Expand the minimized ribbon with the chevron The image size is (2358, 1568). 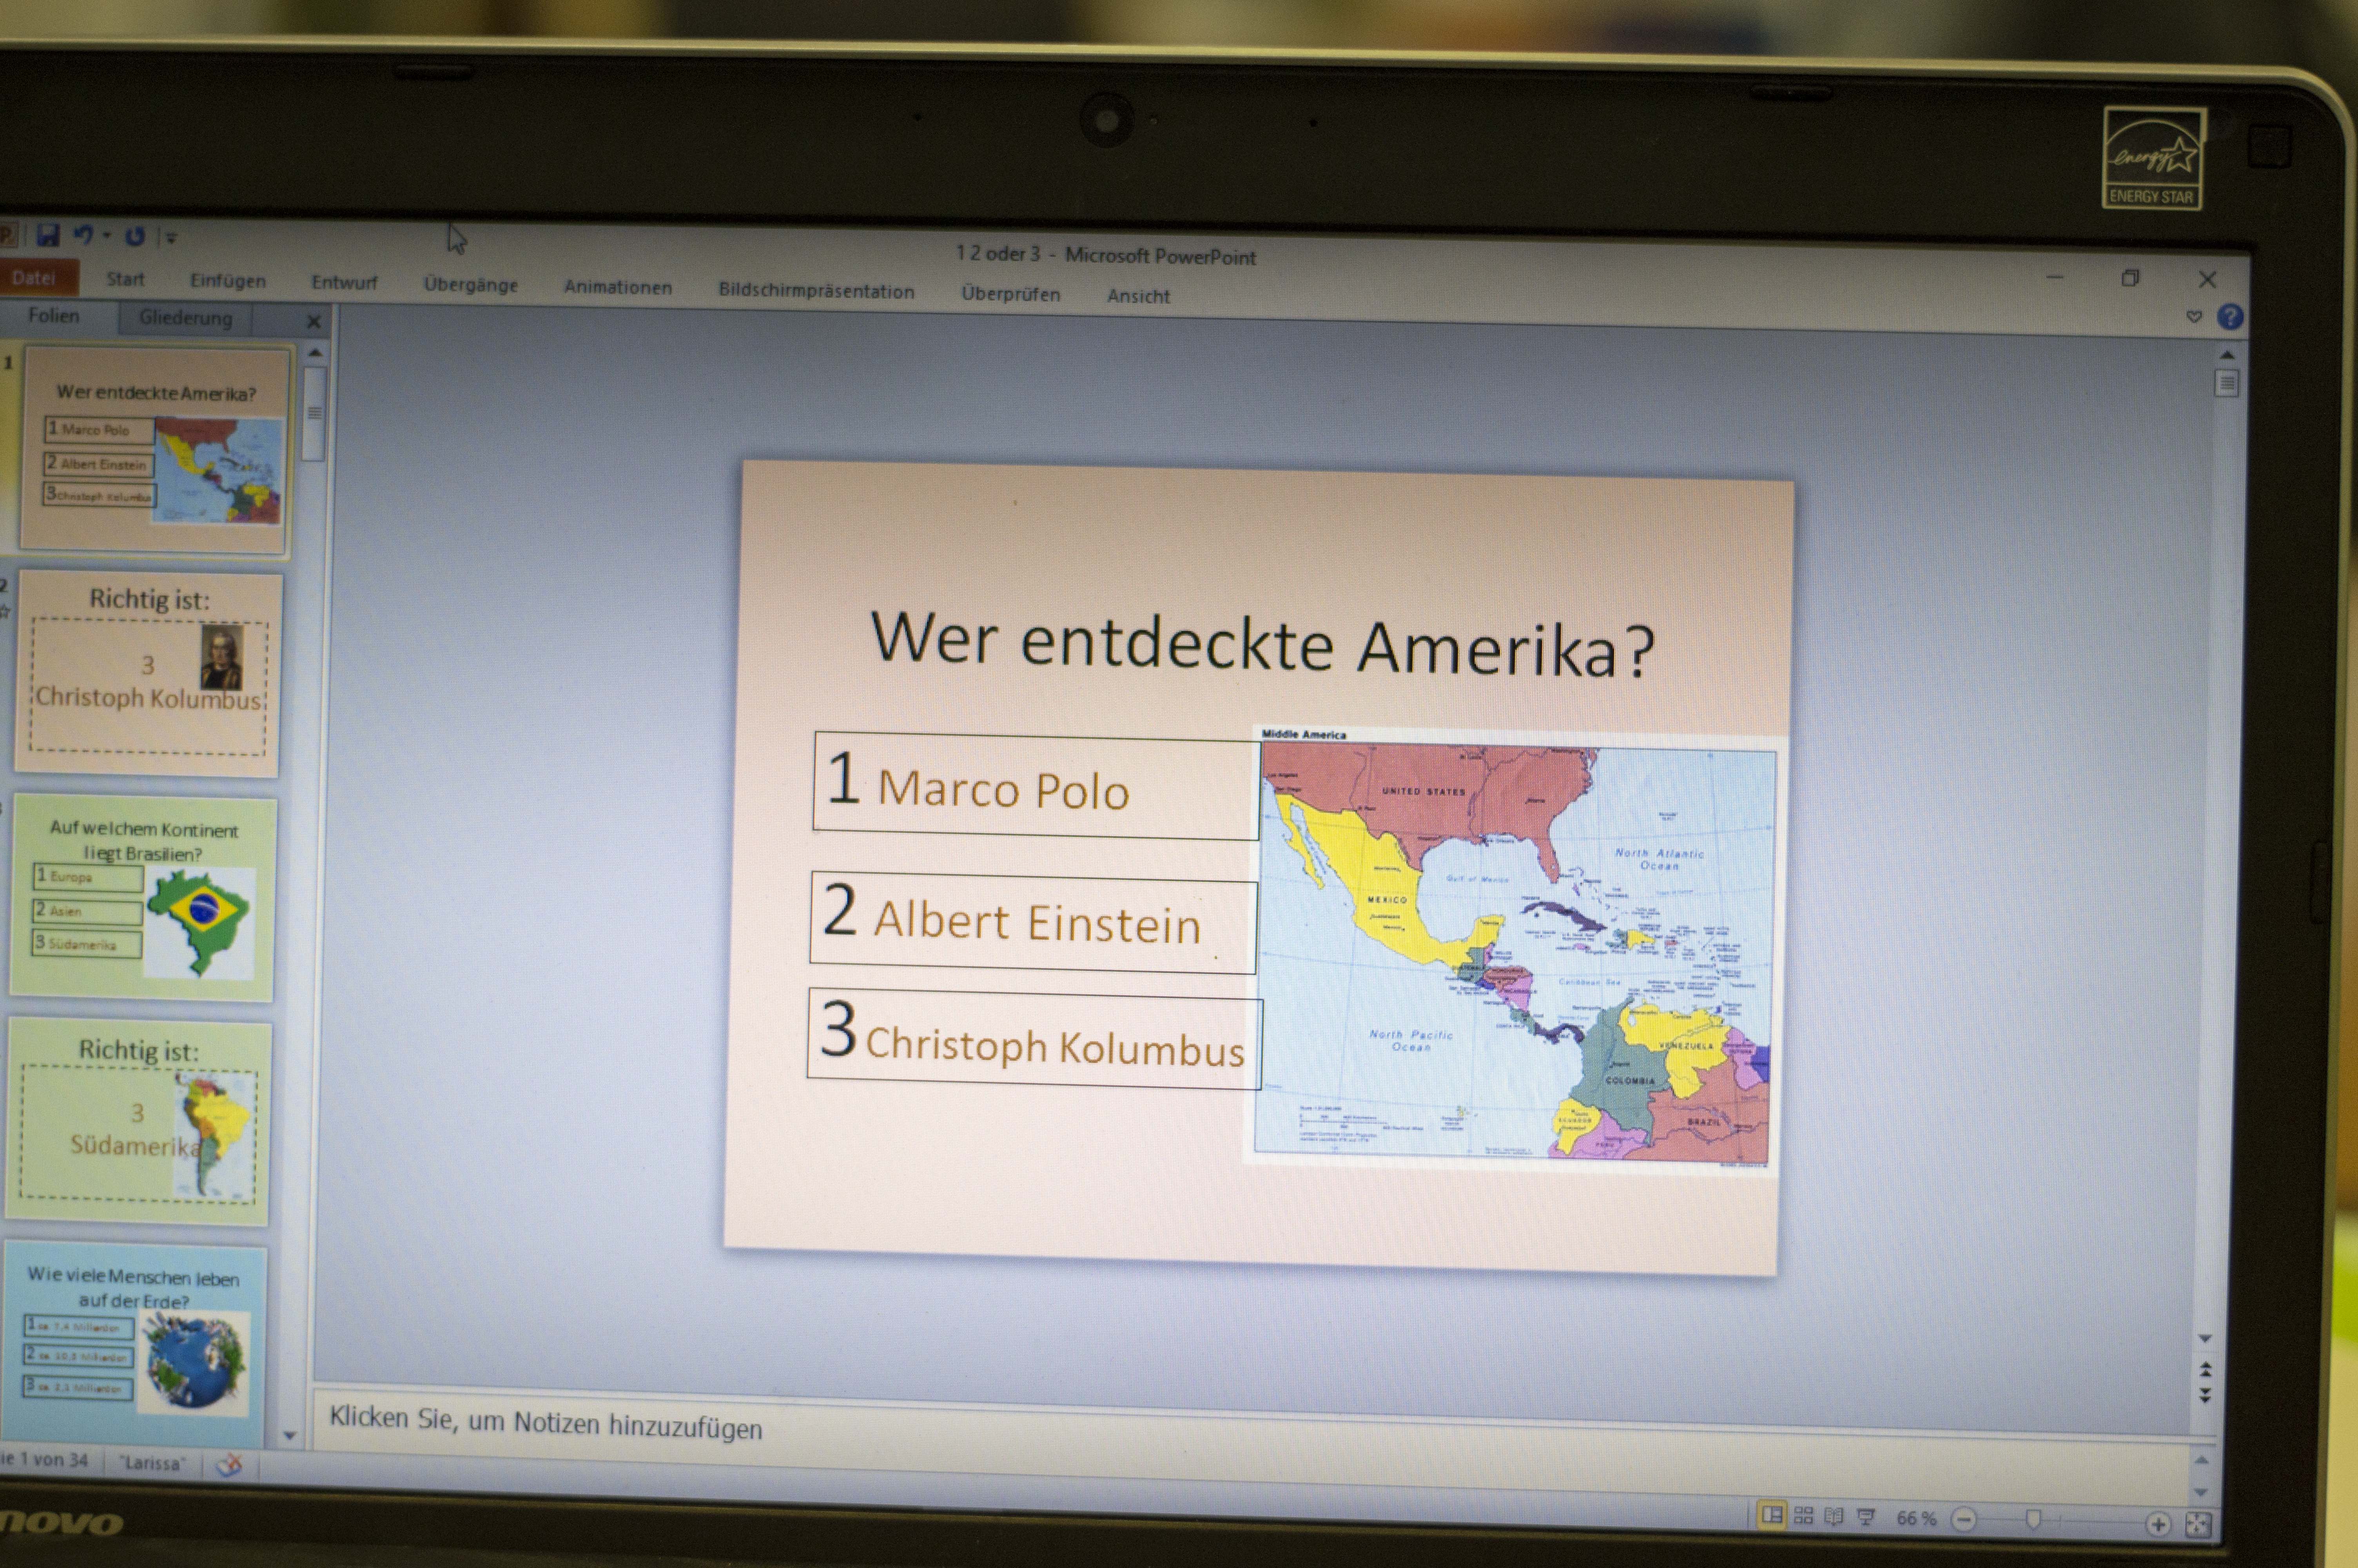2194,317
